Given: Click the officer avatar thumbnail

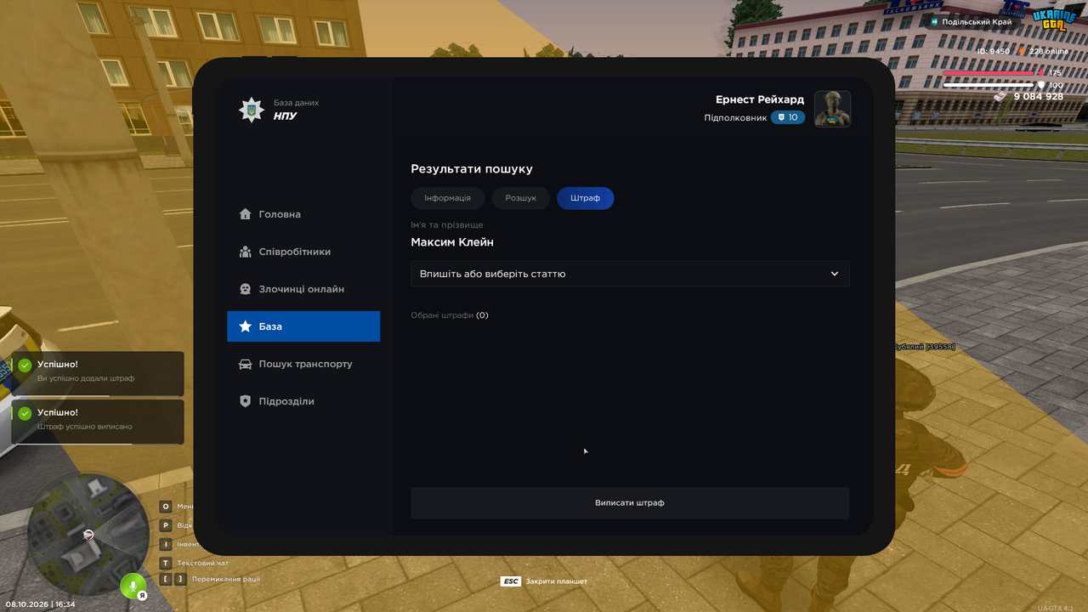Looking at the screenshot, I should click(x=833, y=109).
